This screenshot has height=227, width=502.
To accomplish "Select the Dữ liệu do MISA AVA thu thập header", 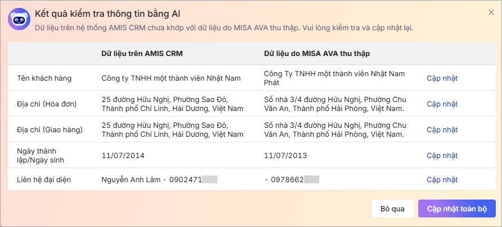I will (x=317, y=54).
